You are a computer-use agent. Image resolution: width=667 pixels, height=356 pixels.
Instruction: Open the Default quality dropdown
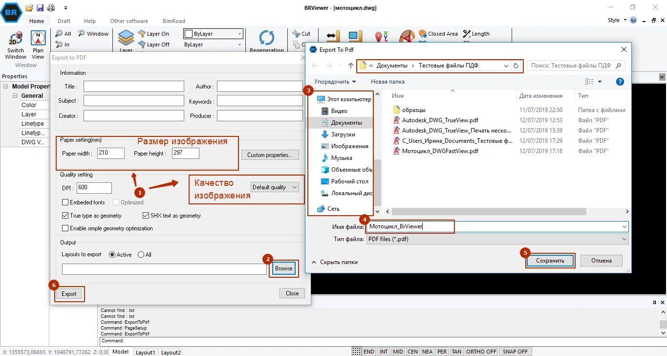[275, 187]
